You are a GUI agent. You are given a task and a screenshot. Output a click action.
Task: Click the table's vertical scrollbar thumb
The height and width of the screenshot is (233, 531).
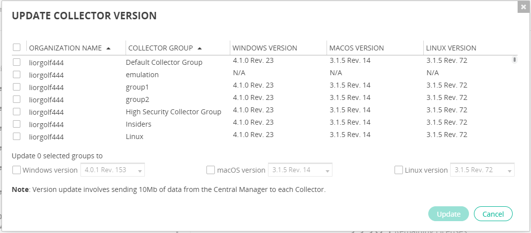pos(515,60)
